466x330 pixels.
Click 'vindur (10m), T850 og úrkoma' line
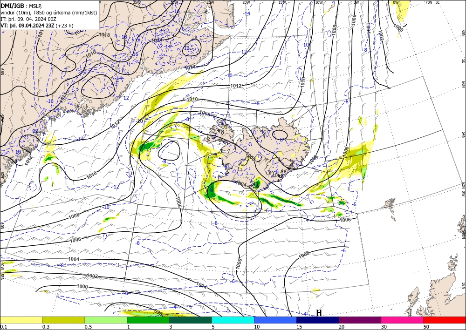point(49,13)
